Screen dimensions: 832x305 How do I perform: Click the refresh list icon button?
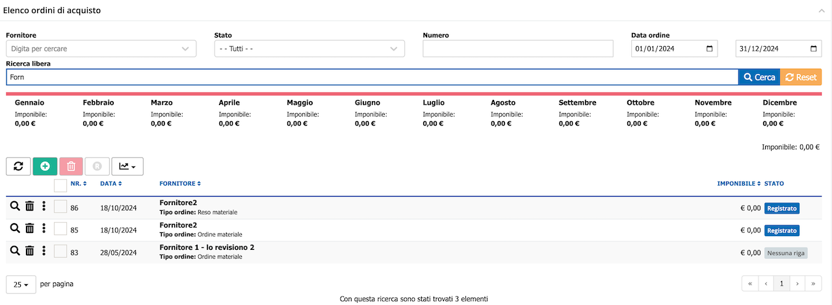(18, 166)
